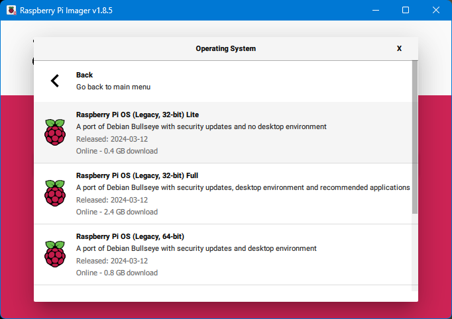Maximize the Raspberry Pi Imager window
The height and width of the screenshot is (319, 452).
point(406,11)
